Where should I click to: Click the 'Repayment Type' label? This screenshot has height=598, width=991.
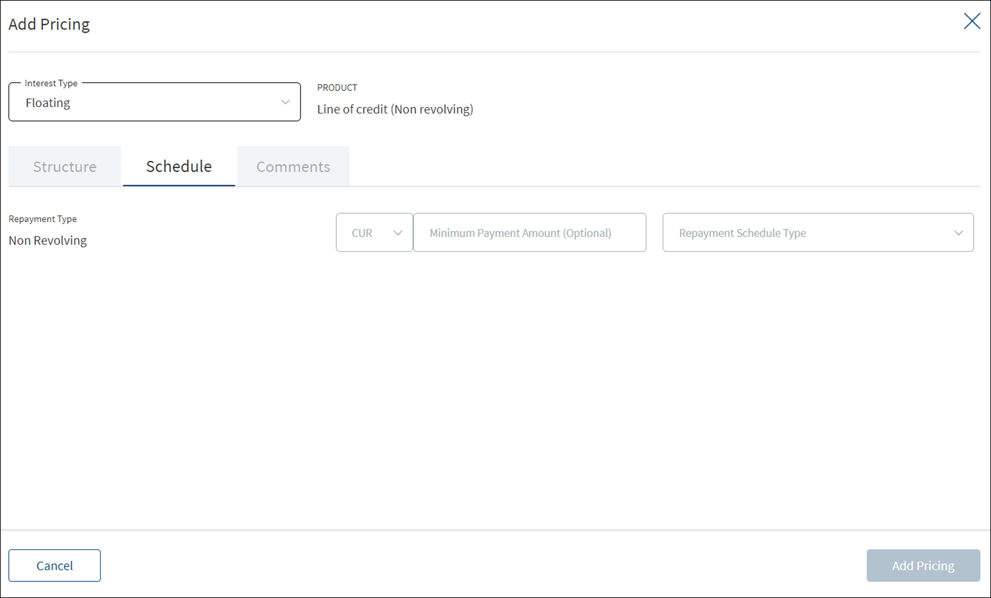pyautogui.click(x=42, y=219)
